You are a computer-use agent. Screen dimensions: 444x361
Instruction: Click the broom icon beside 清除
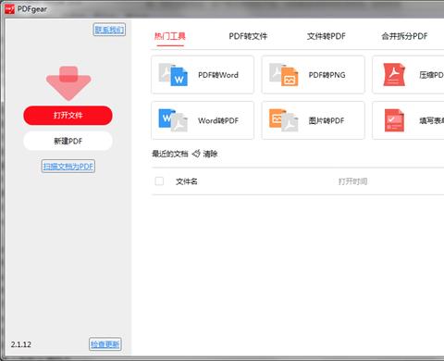(196, 154)
